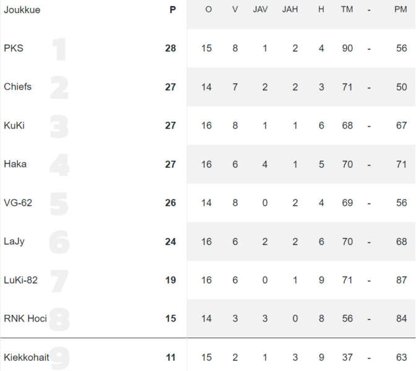Select PKS goals scored value 90
The width and height of the screenshot is (416, 371).
[347, 48]
